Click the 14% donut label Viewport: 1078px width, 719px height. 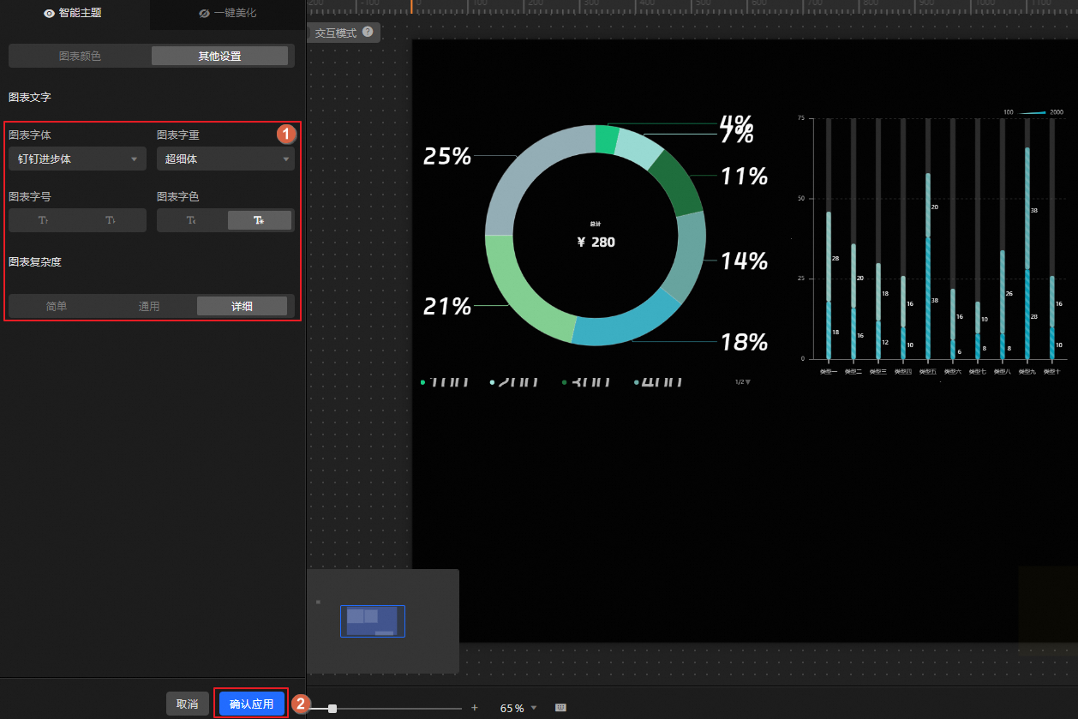744,261
